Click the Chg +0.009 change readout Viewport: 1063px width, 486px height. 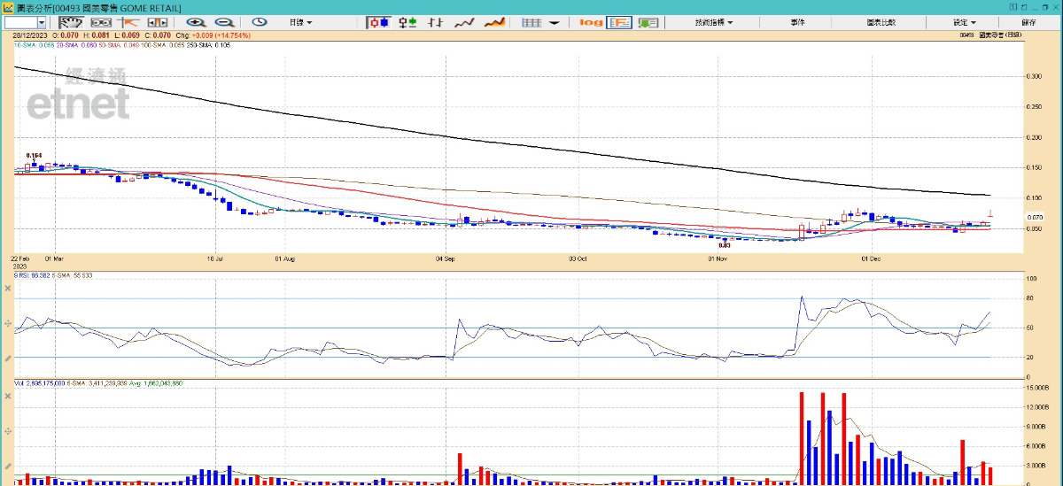click(213, 35)
